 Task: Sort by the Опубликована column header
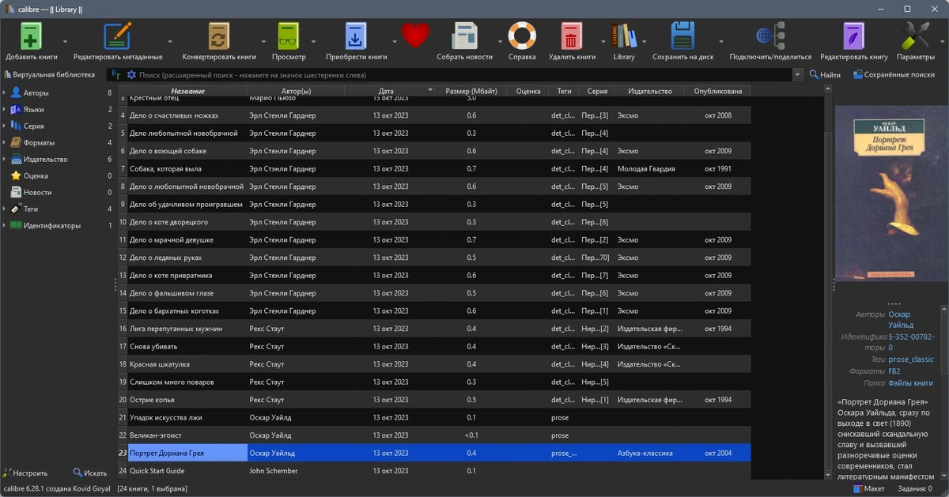[718, 91]
